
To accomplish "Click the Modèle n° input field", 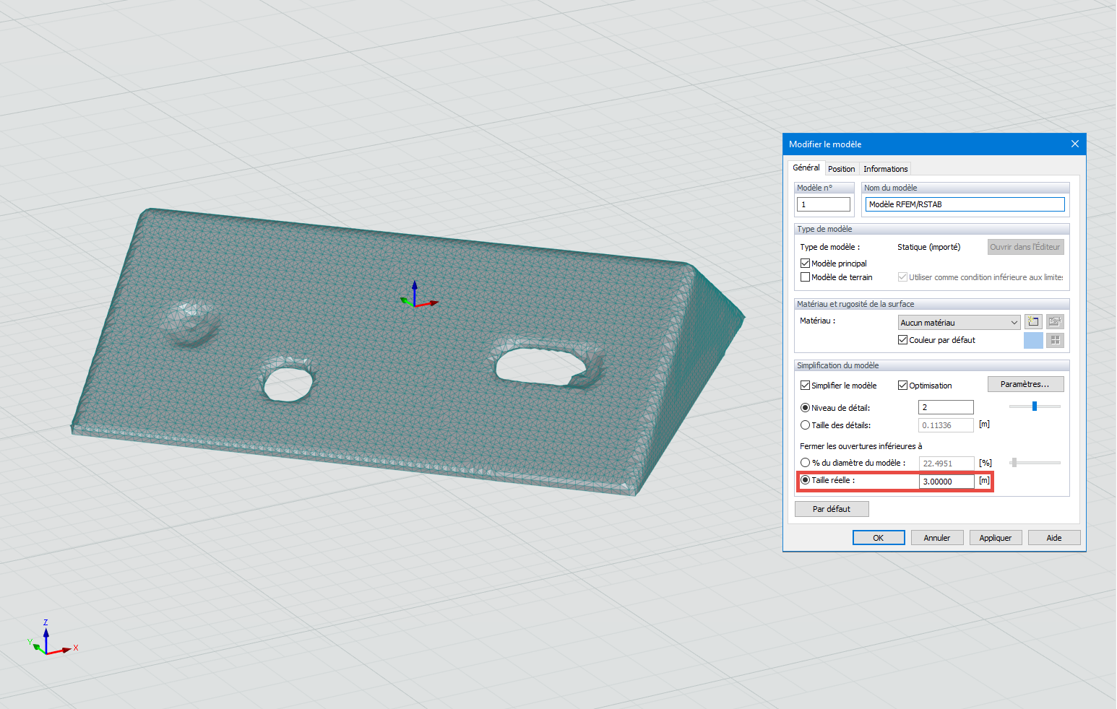I will (824, 204).
